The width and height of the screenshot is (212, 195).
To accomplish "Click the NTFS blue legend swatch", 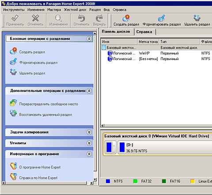I will [x=108, y=181].
